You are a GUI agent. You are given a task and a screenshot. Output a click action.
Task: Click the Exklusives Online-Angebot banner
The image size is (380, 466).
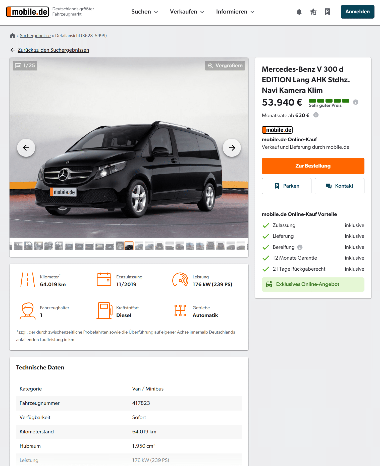click(x=313, y=284)
